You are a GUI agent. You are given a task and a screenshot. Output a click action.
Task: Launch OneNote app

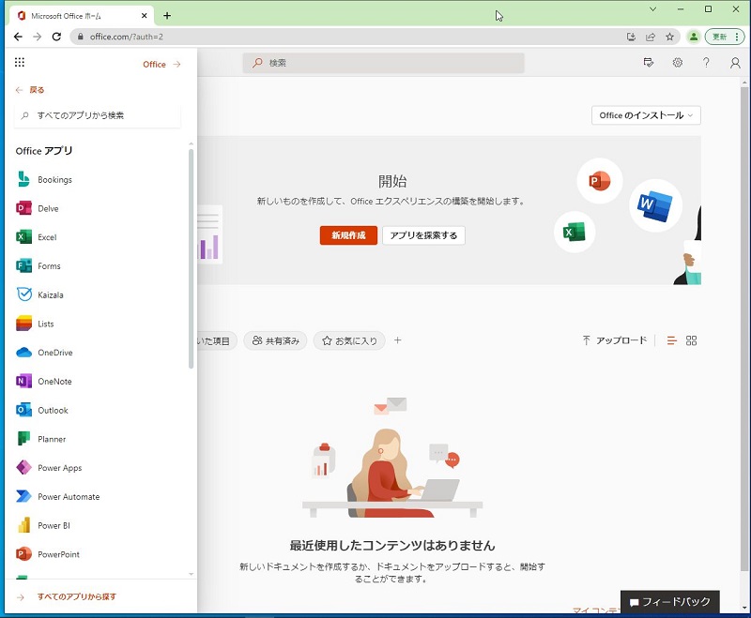coord(54,382)
